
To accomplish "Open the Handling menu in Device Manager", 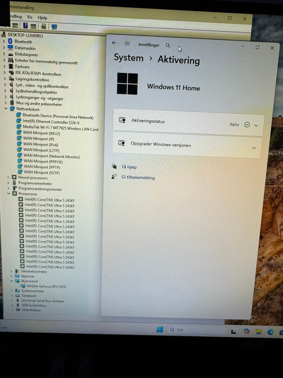I will (x=16, y=16).
